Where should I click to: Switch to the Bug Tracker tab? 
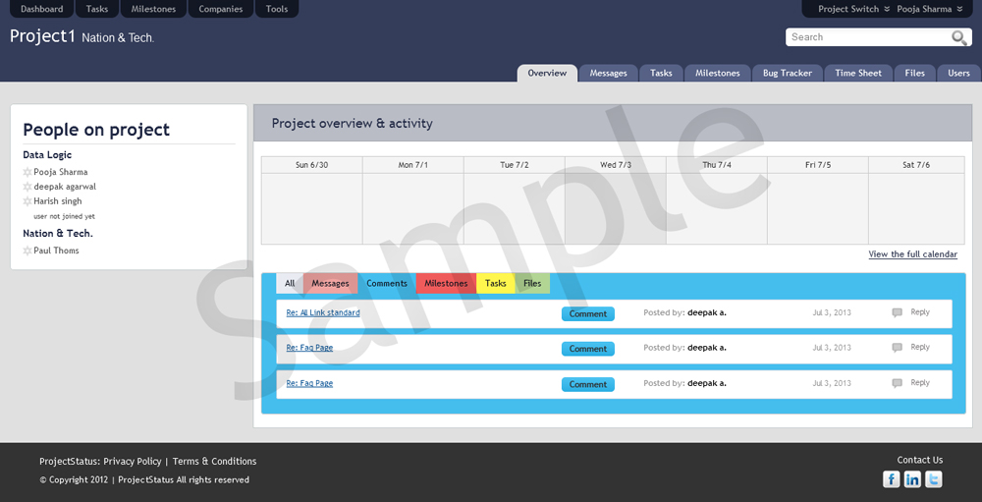[x=787, y=73]
